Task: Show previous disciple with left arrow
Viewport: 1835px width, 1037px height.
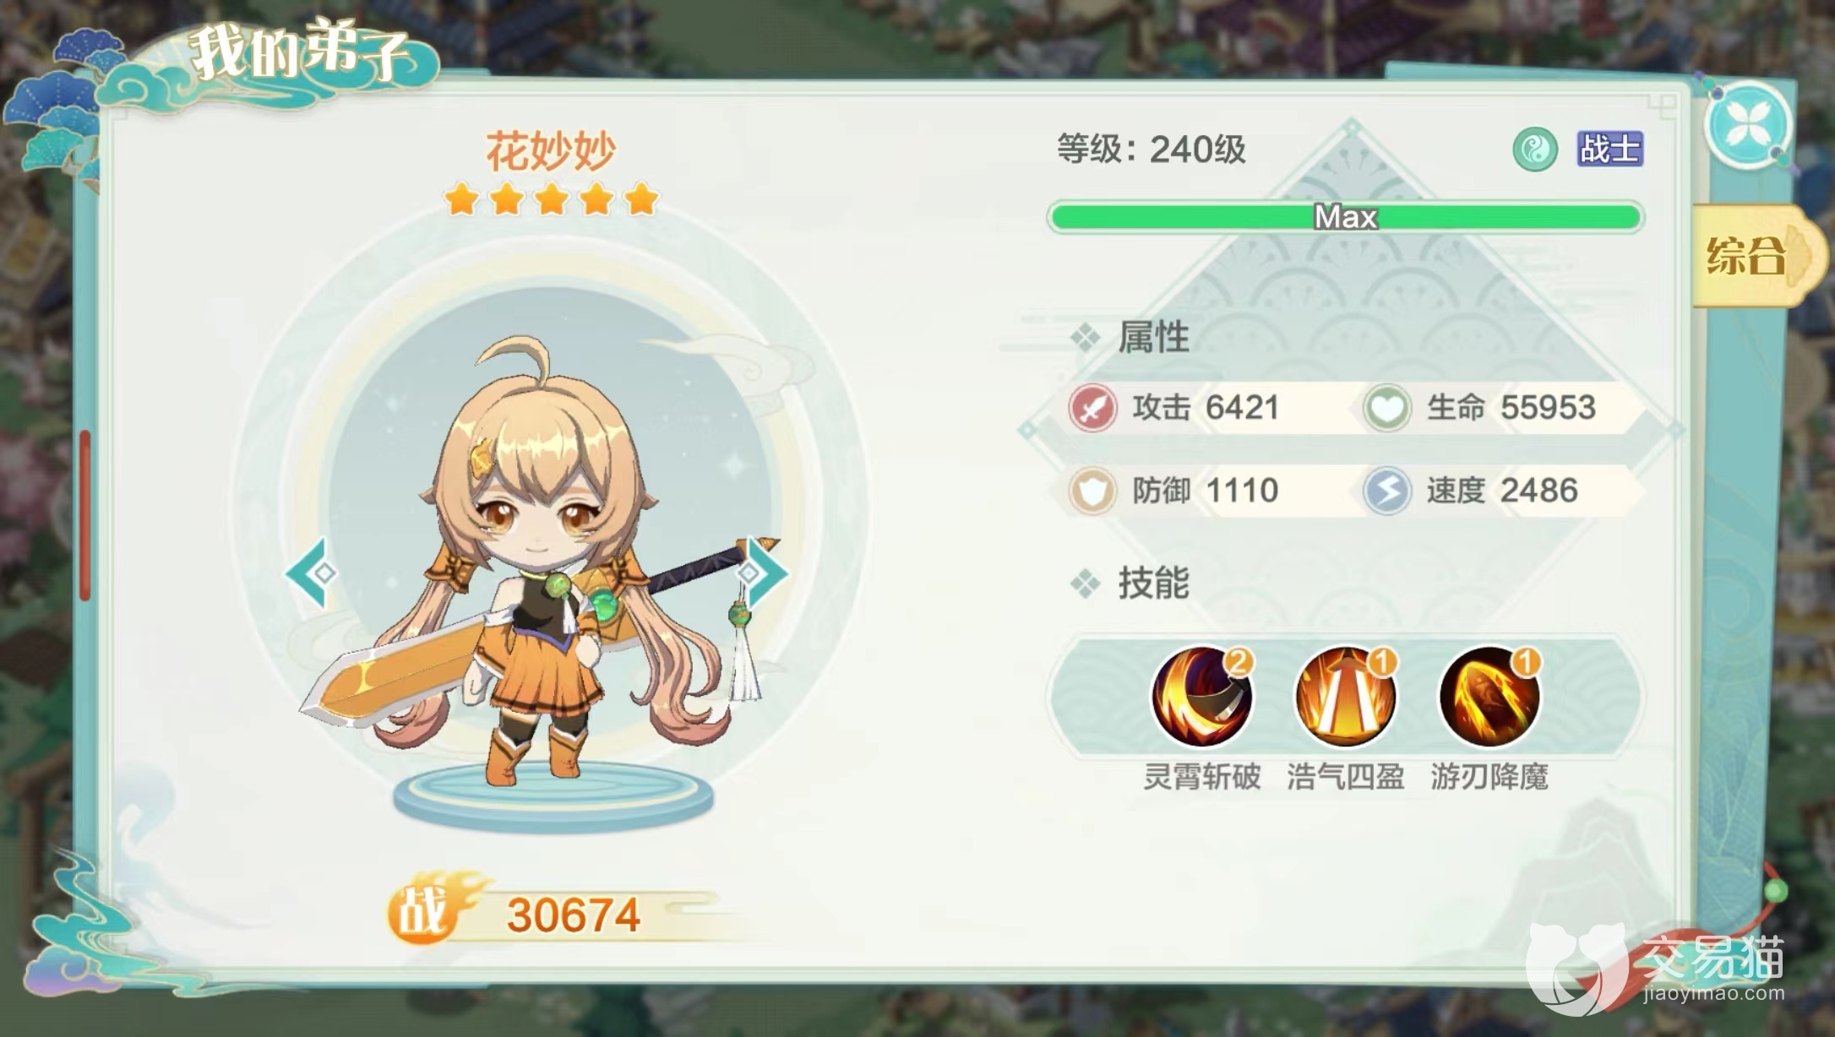Action: click(313, 573)
